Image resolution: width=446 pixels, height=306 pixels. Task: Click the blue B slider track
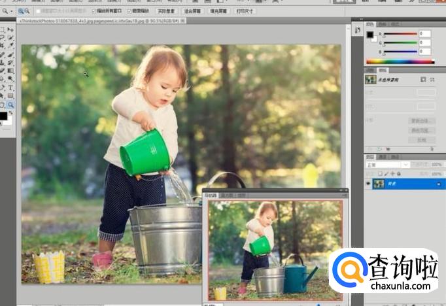point(400,52)
